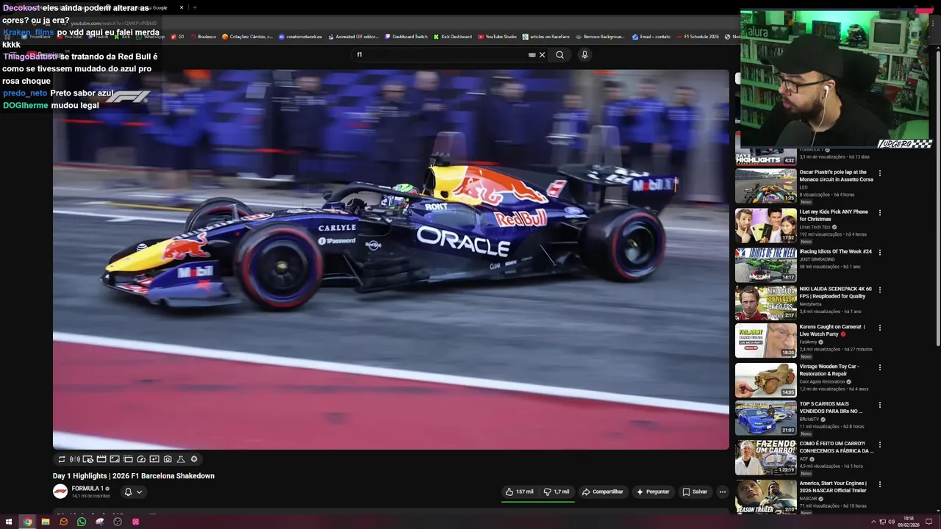Open COMO É FEITO UM CARRO thumbnail
This screenshot has height=529, width=941.
click(x=766, y=457)
